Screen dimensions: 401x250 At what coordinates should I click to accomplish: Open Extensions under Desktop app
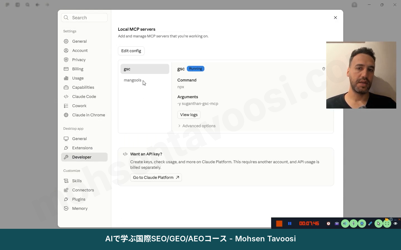pyautogui.click(x=84, y=148)
